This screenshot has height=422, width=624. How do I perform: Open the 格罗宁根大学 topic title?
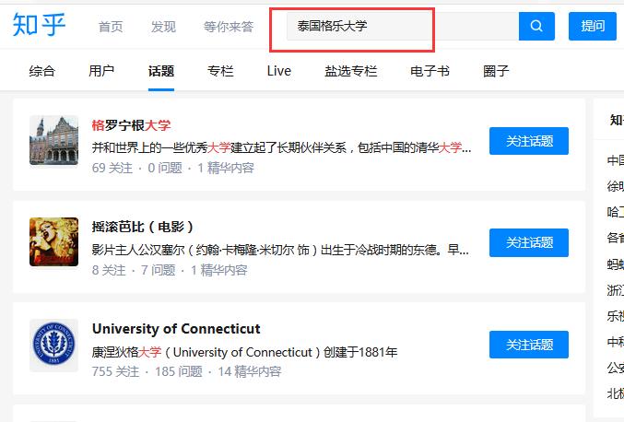pyautogui.click(x=131, y=125)
